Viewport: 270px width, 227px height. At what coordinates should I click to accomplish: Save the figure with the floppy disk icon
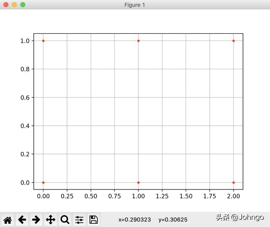[x=94, y=219]
